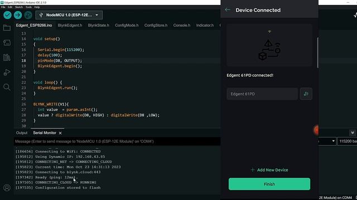Click the 'Current time: Mon Oct 23' log line
Image resolution: width=357 pixels, height=200 pixels.
coord(68,167)
